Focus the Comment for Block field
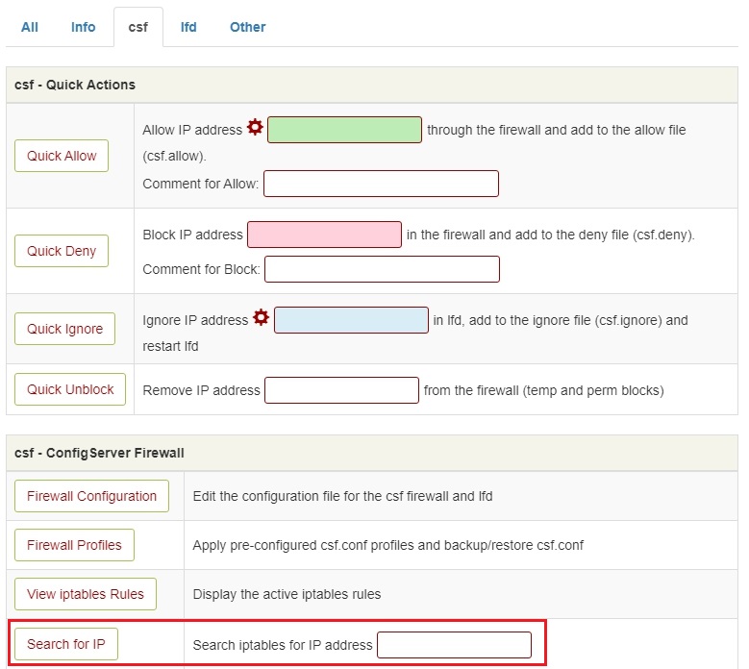Image resolution: width=749 pixels, height=669 pixels. 382,269
